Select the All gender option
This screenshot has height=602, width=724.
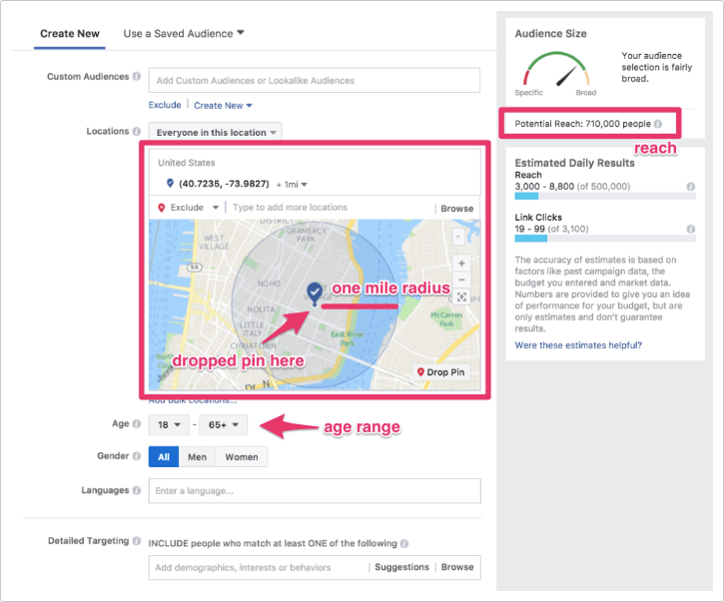[x=164, y=457]
